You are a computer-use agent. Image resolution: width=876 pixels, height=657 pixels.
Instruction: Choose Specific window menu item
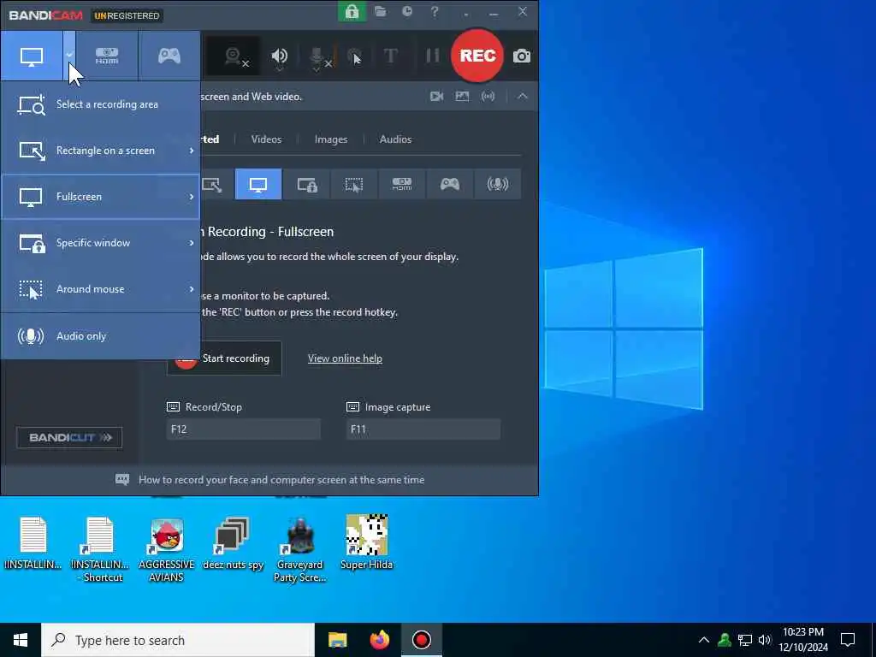[101, 243]
